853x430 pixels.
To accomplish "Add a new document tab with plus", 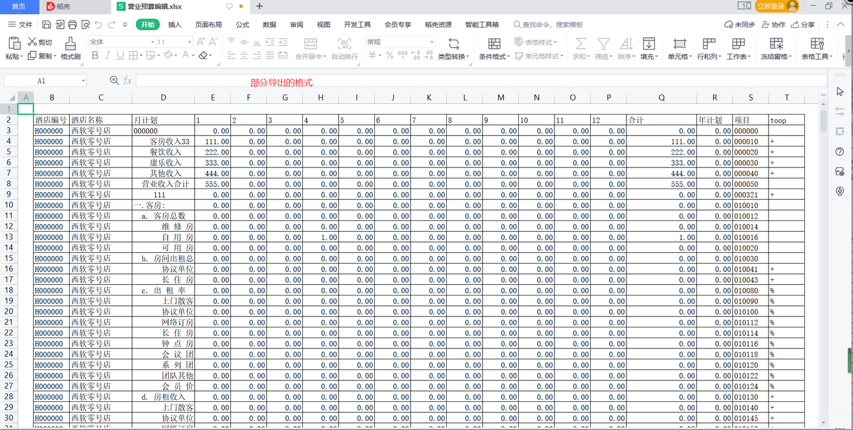I will (260, 6).
